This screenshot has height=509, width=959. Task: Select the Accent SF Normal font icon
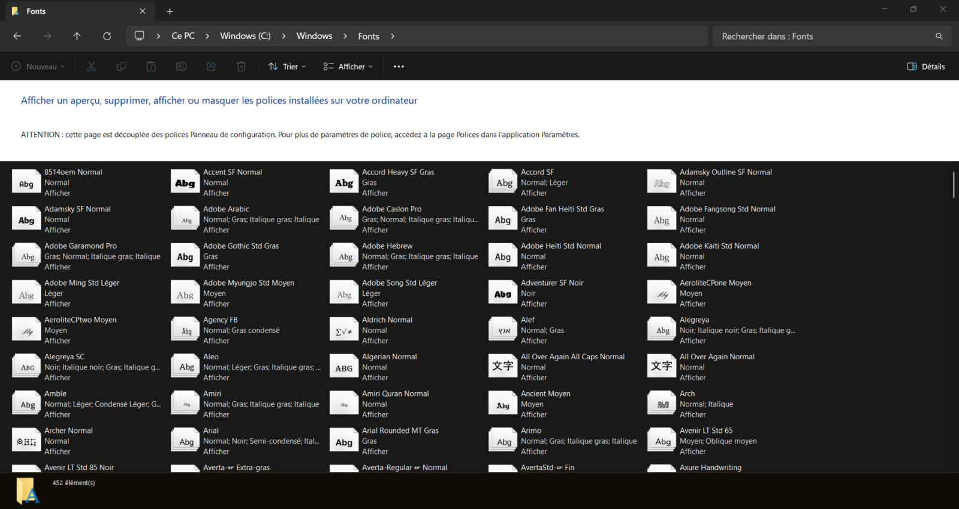[x=185, y=182]
